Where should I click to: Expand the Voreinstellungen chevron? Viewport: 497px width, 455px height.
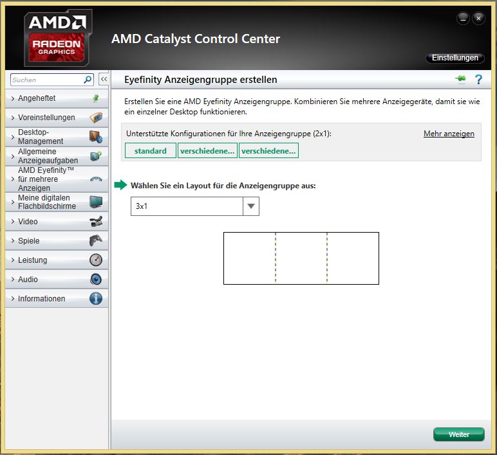13,118
